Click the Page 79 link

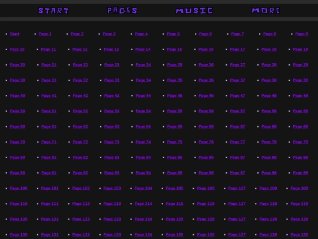pos(300,142)
